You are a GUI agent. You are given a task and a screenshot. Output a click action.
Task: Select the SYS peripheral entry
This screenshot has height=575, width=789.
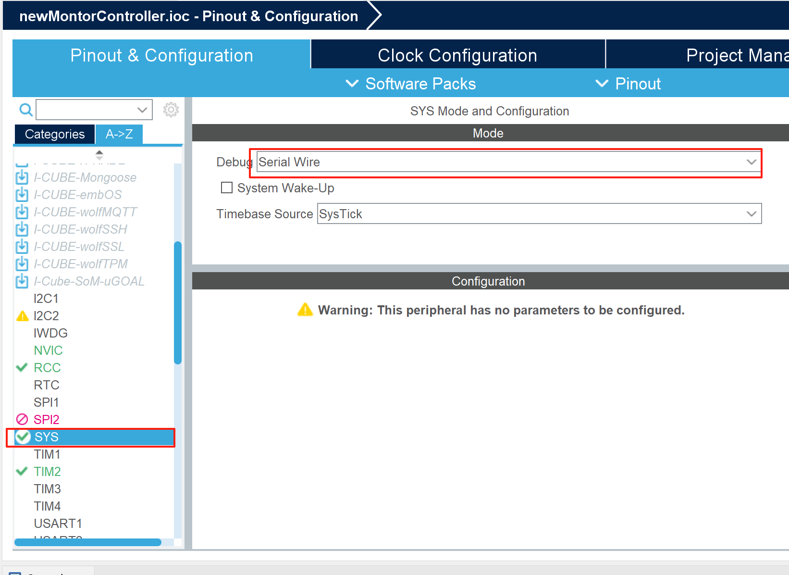pyautogui.click(x=94, y=437)
